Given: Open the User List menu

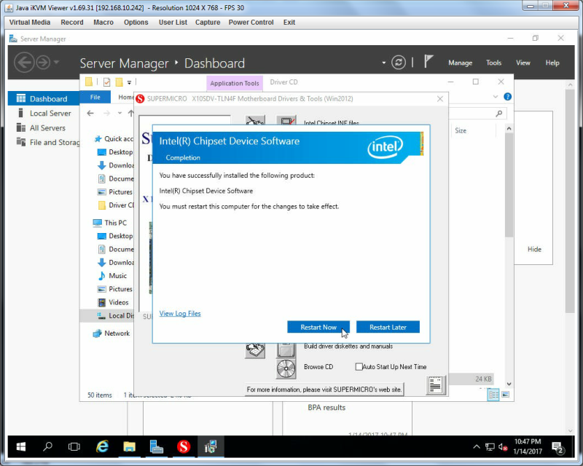Looking at the screenshot, I should [173, 23].
